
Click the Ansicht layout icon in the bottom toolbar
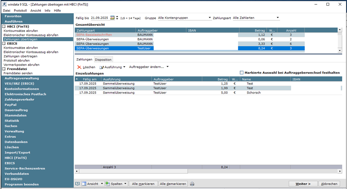click(84, 184)
